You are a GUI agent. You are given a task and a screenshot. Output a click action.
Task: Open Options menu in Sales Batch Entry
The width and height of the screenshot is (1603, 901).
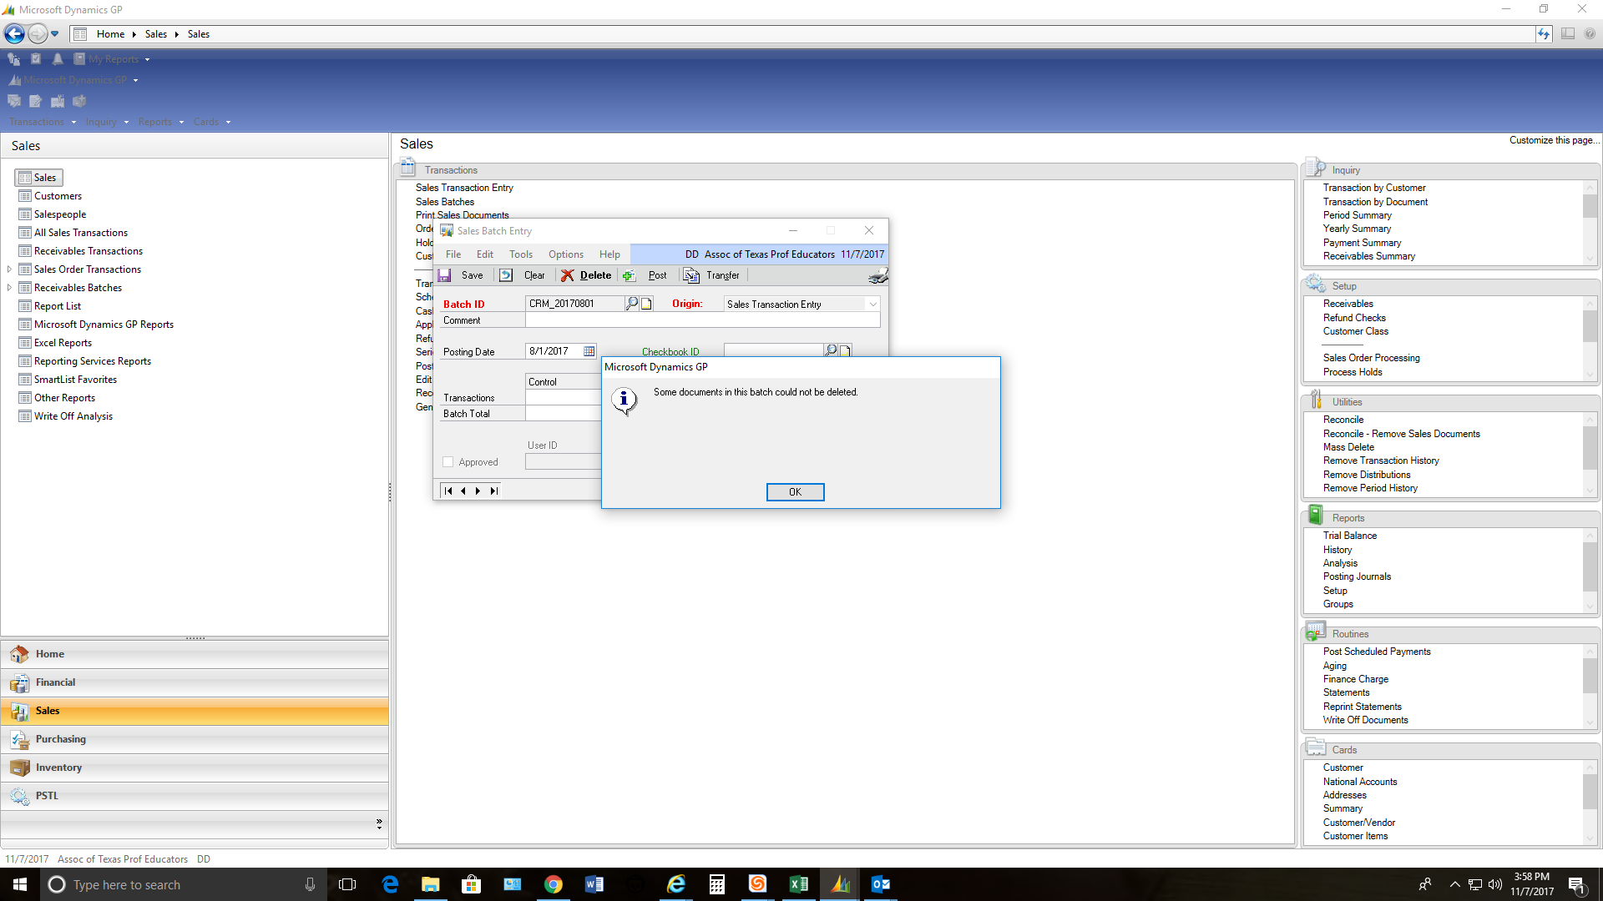566,254
